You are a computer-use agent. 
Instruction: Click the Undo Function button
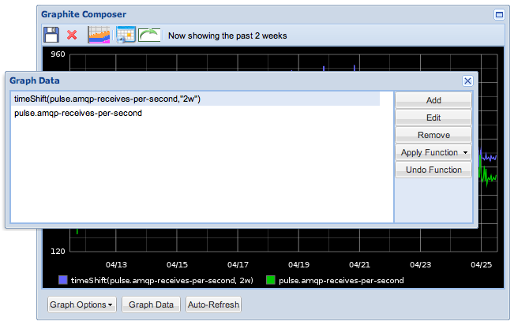pyautogui.click(x=433, y=170)
